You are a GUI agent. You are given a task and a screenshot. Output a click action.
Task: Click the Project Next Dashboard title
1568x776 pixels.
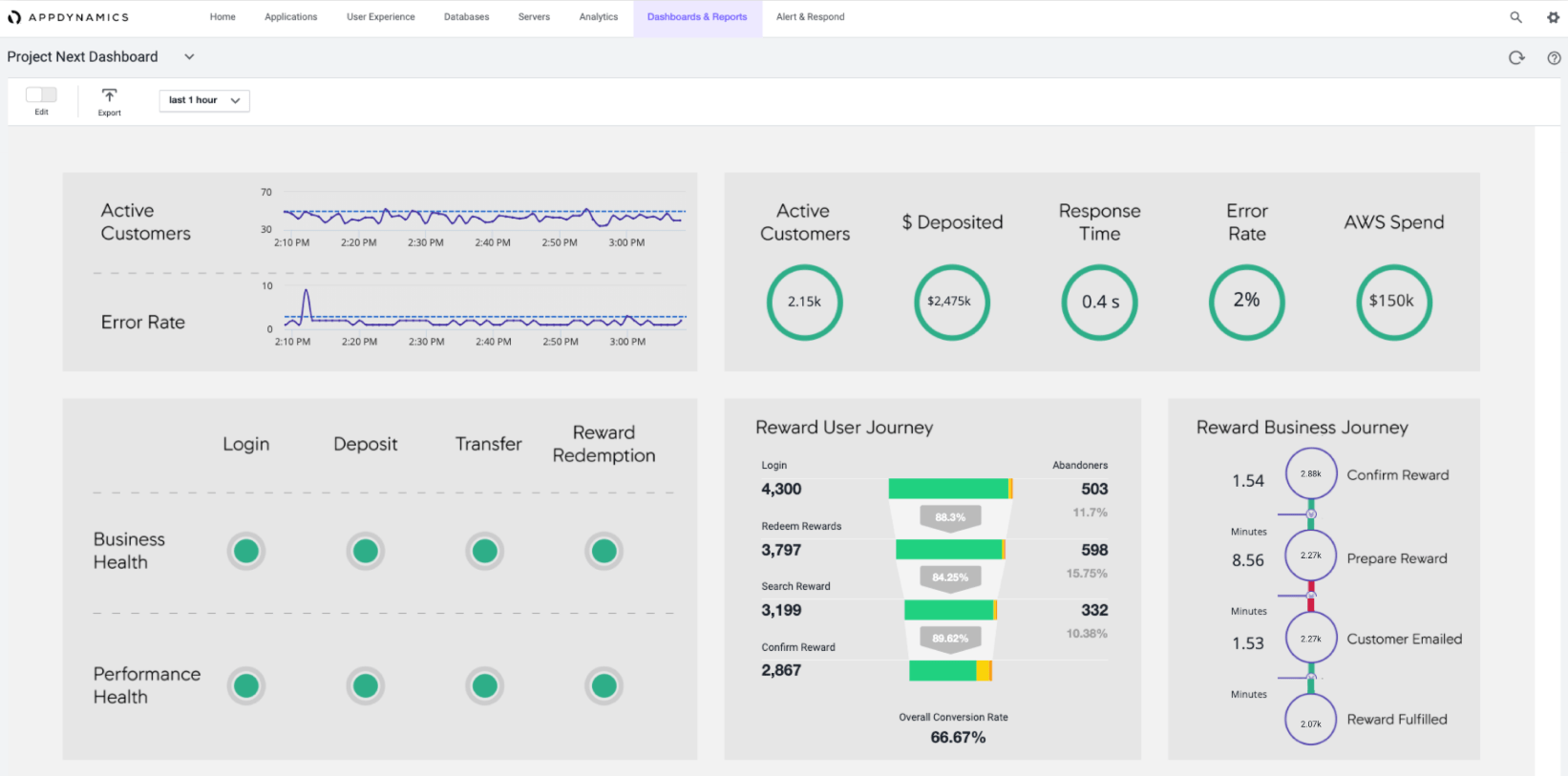[82, 56]
